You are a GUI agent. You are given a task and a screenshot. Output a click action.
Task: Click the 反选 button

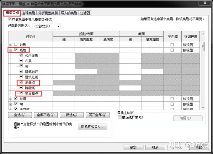pyautogui.click(x=72, y=115)
